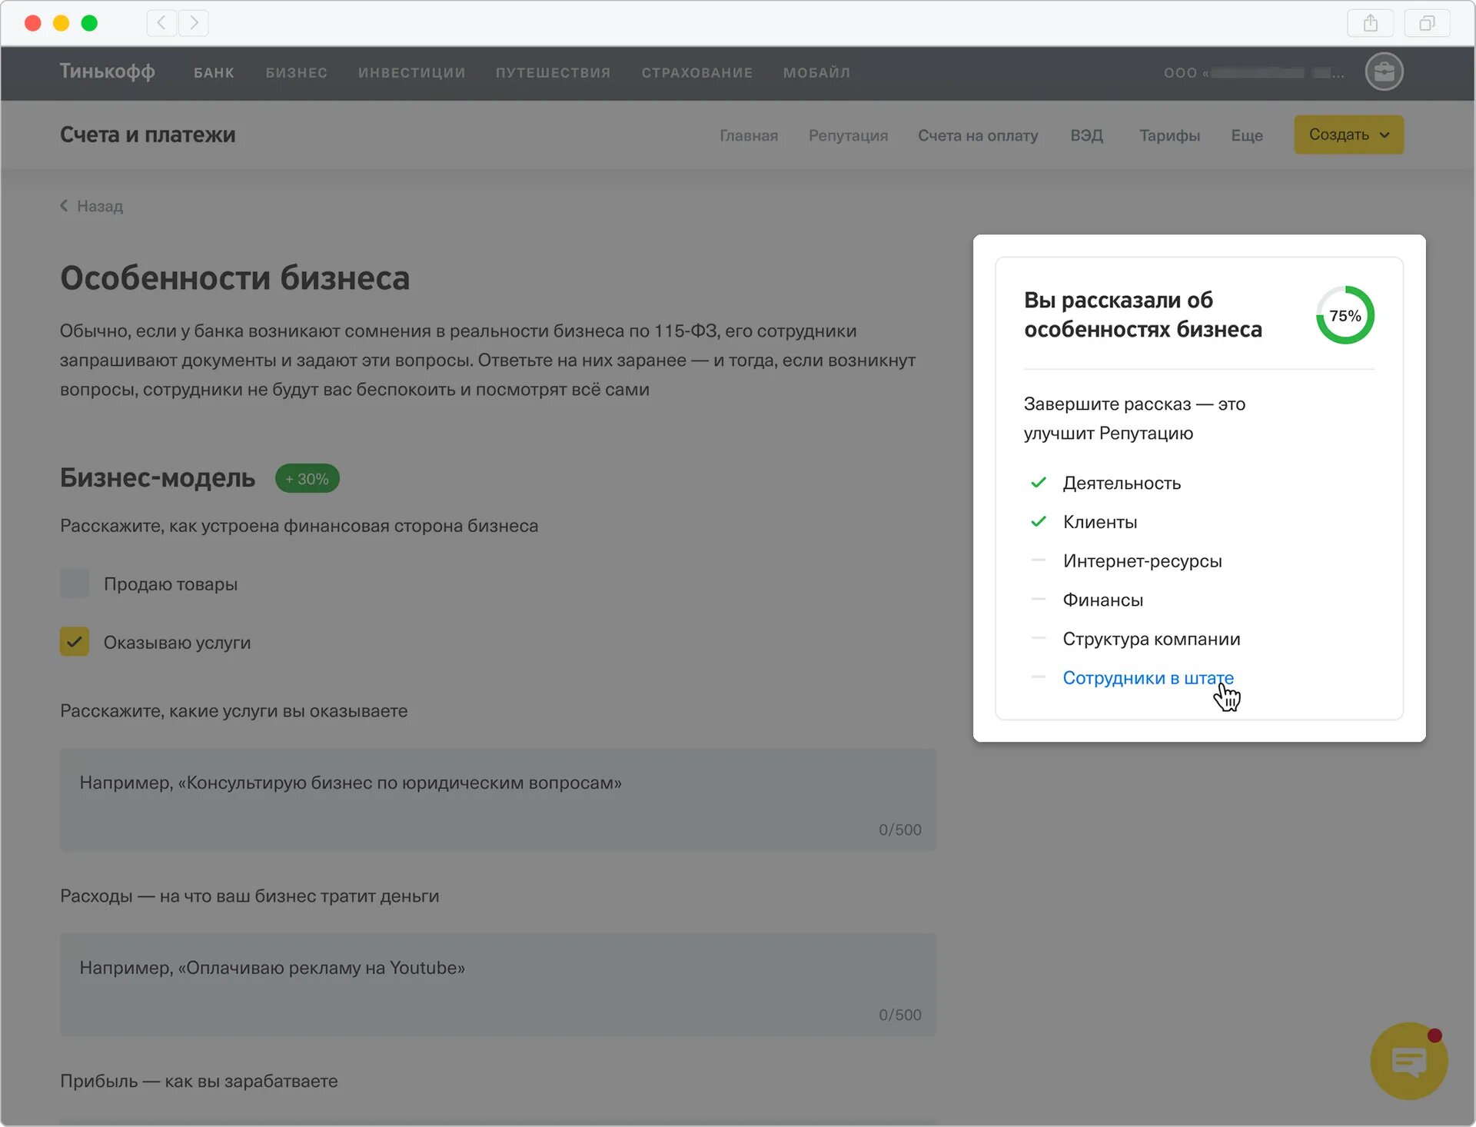Screen dimensions: 1476x1127
Task: Check the Продаю товары checkbox
Action: coord(75,583)
